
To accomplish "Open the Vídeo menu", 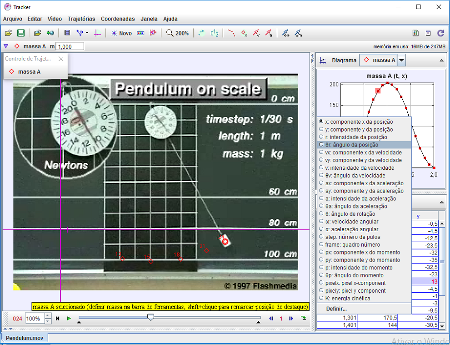I will pos(55,19).
